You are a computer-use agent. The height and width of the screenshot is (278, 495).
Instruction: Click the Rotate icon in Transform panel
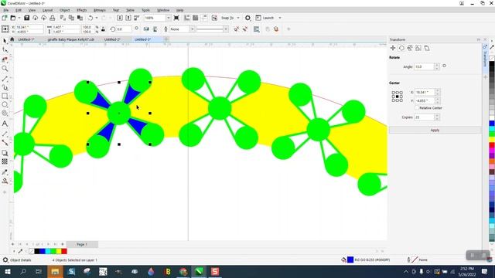(401, 48)
